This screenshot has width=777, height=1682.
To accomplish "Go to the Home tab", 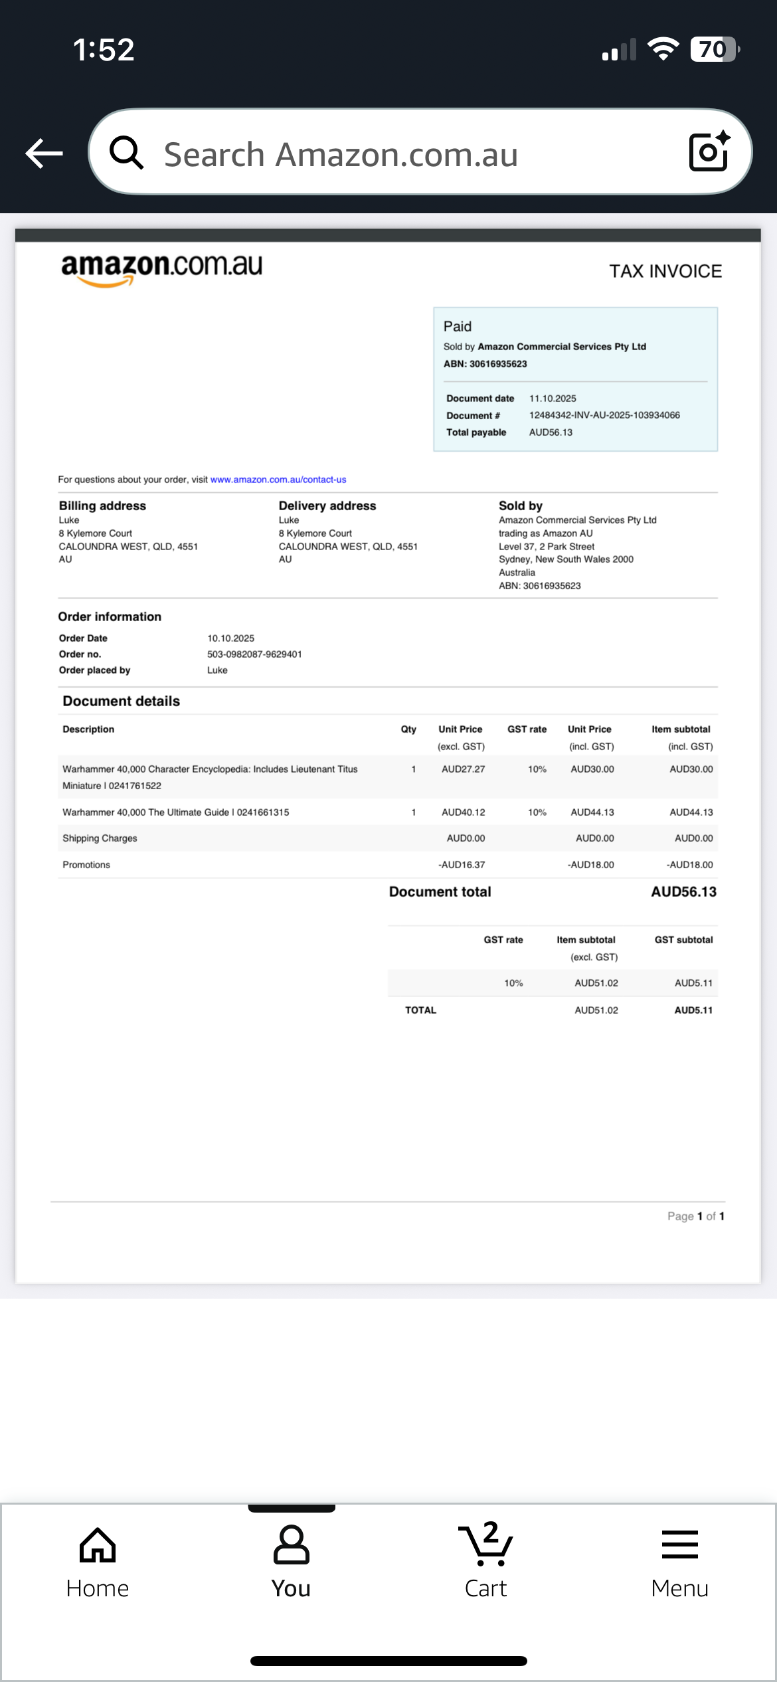I will pos(98,1562).
